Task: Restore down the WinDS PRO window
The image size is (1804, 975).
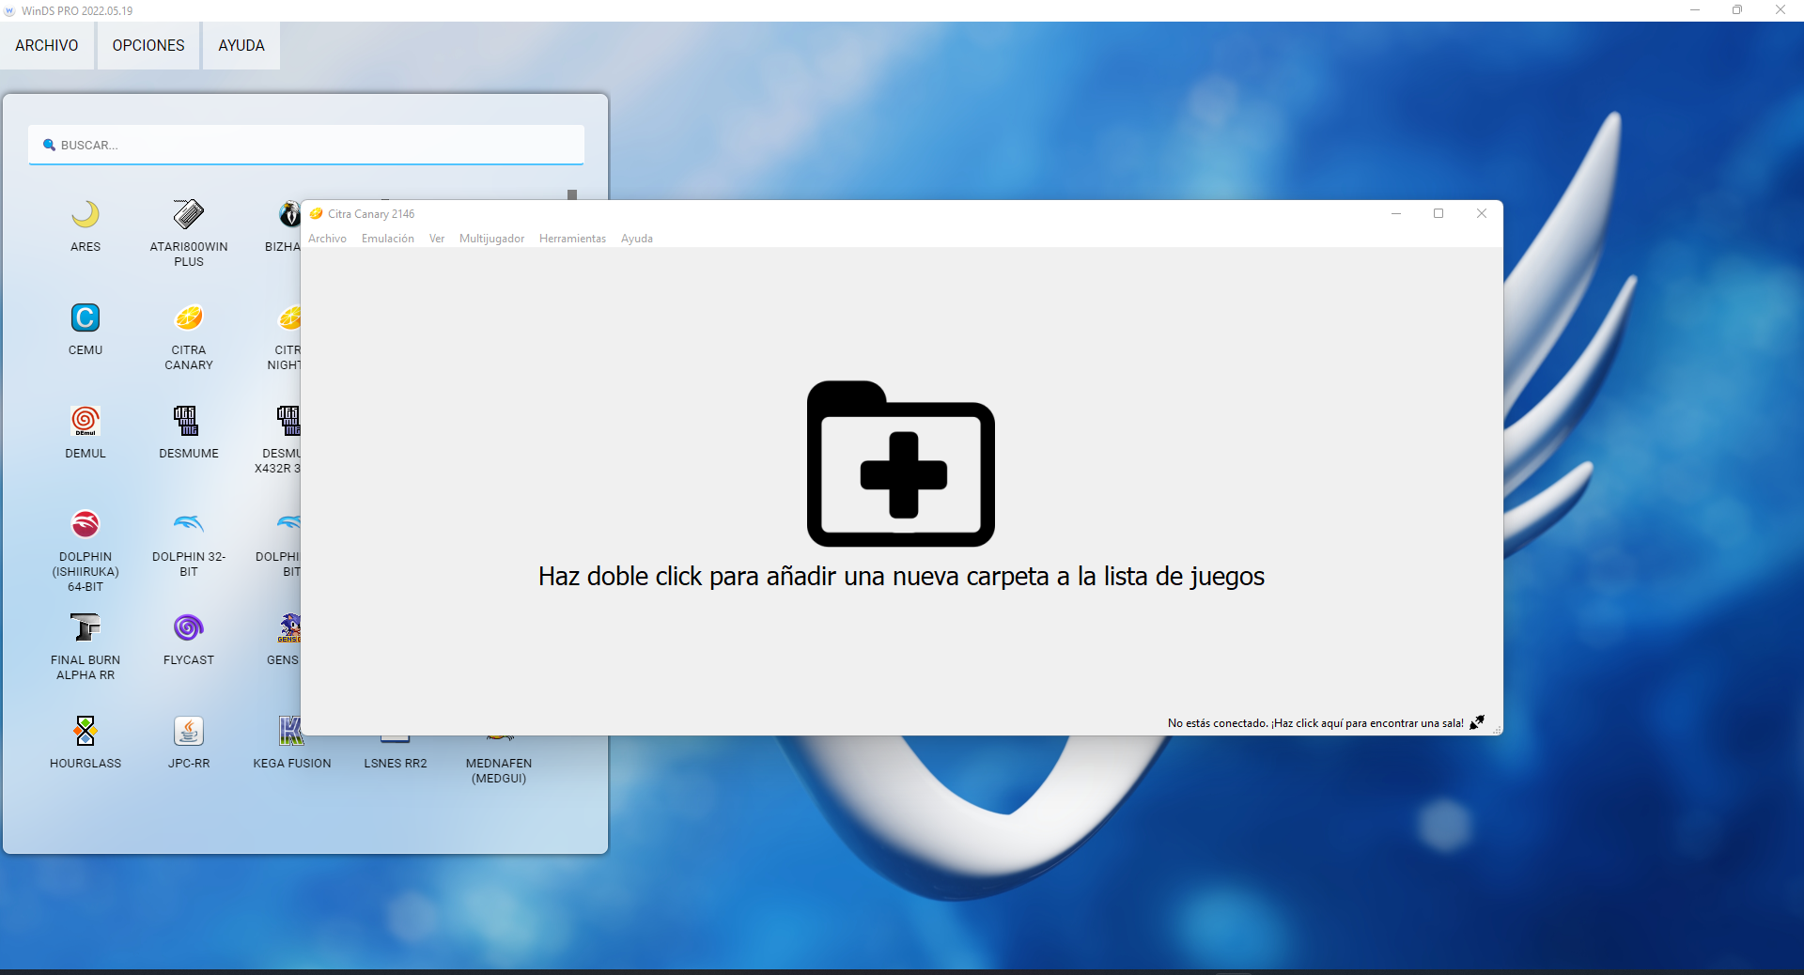Action: (1737, 10)
